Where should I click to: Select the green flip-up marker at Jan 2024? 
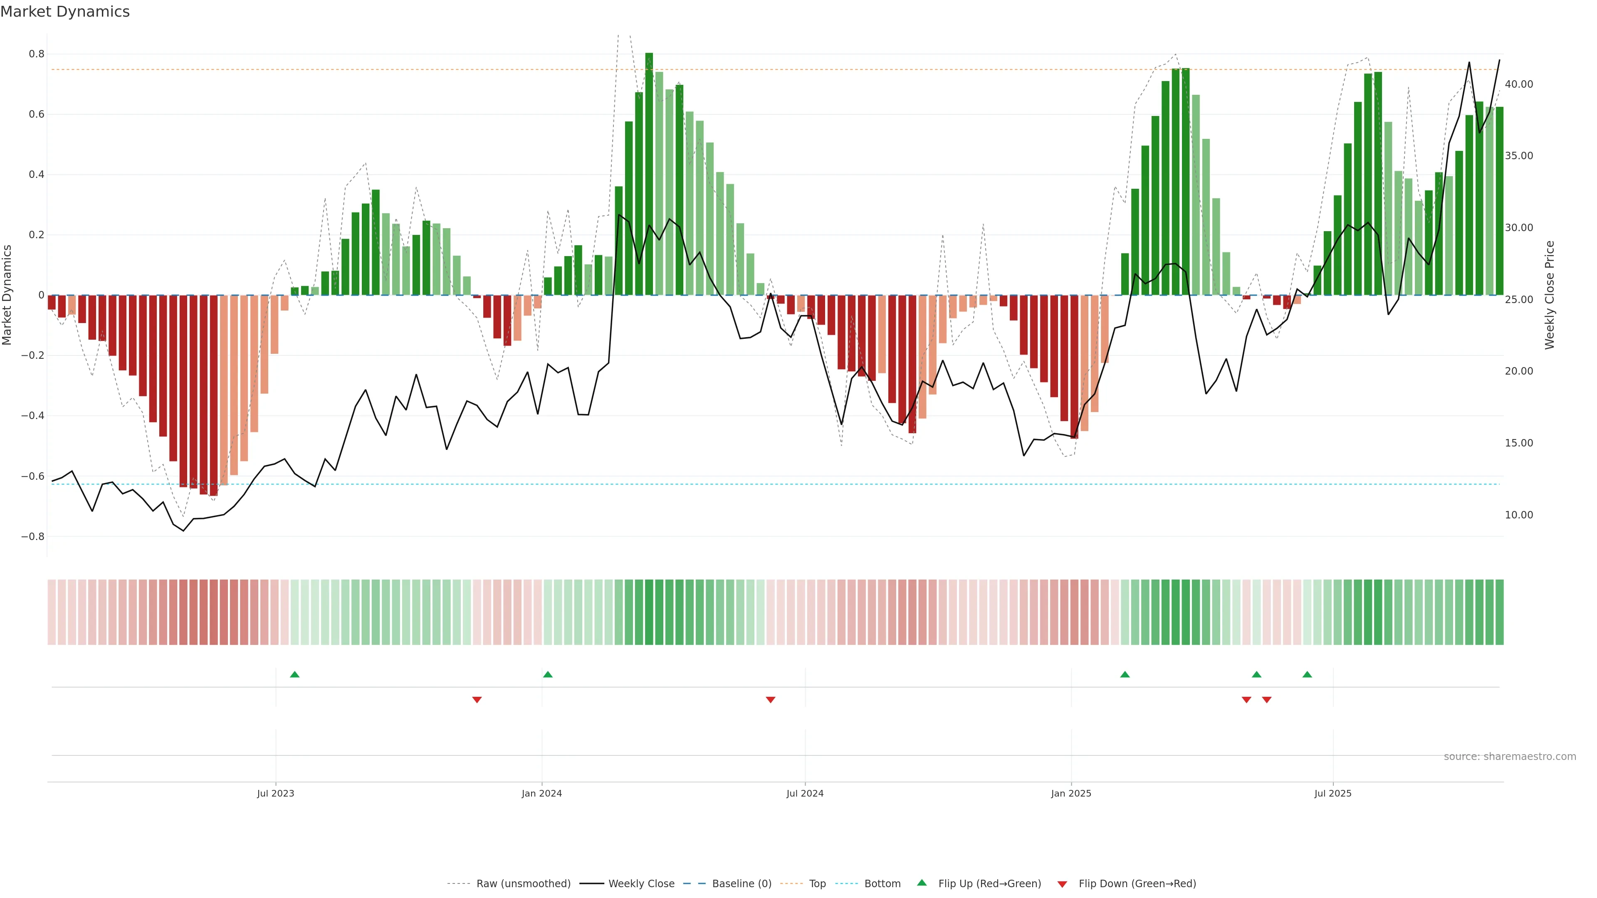click(x=547, y=674)
